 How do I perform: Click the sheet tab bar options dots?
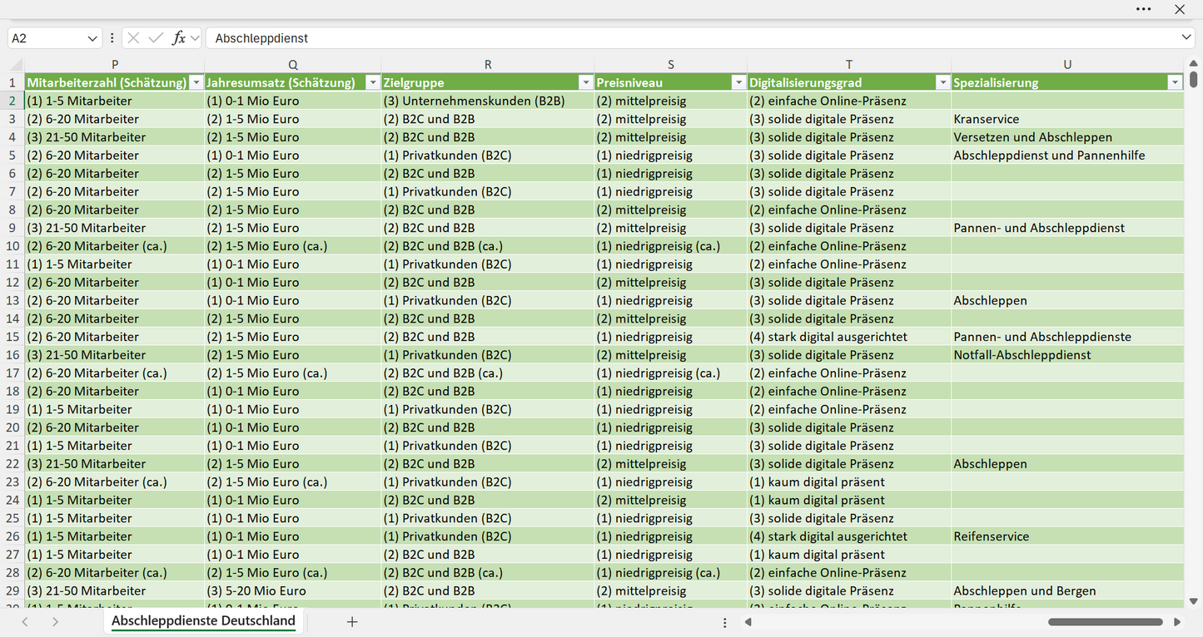click(725, 622)
